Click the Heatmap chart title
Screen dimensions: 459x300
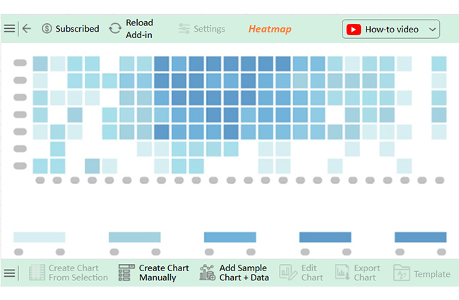(x=269, y=30)
